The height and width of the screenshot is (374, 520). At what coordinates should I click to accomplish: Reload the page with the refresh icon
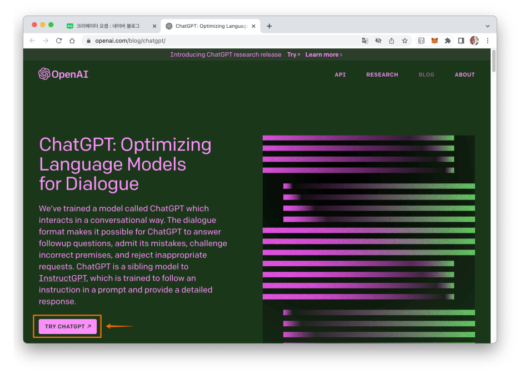(x=59, y=41)
